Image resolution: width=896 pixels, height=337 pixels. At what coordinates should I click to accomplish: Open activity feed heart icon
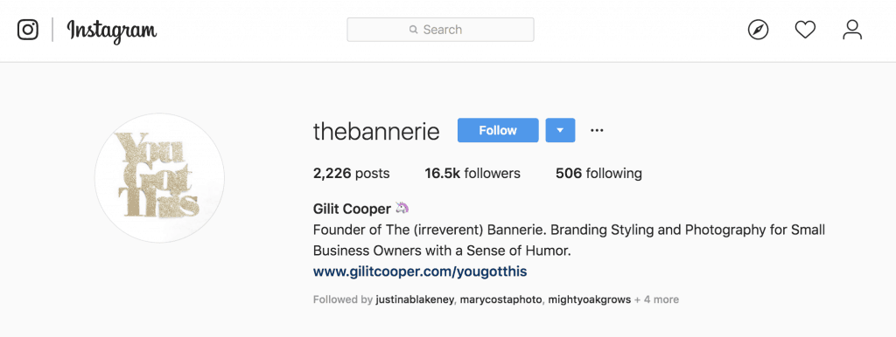(805, 30)
